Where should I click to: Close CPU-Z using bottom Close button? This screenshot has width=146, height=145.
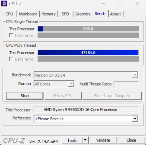pos(131,140)
